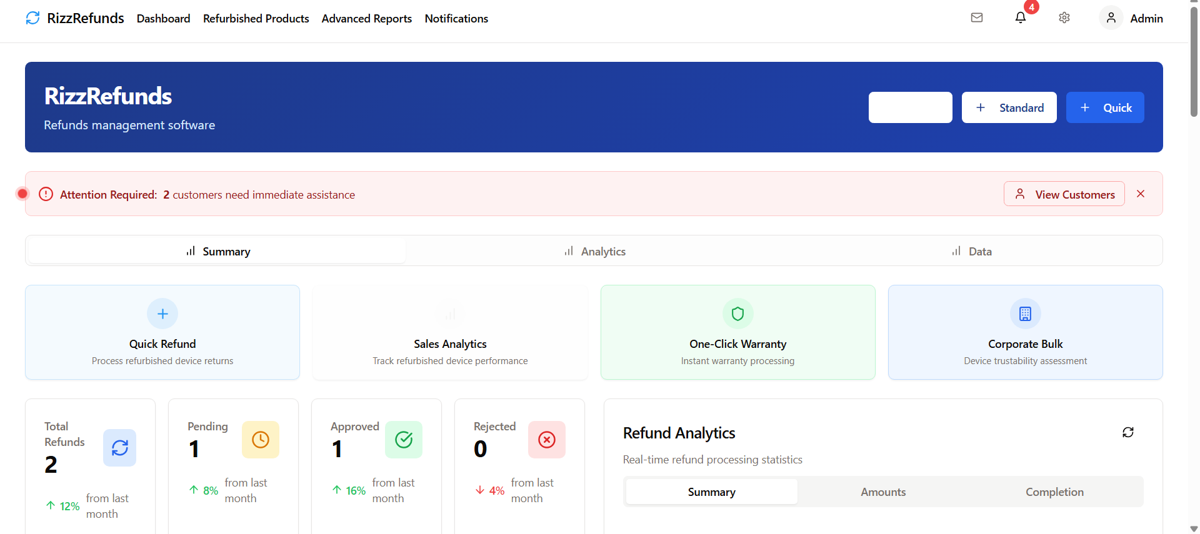Click the page vertical scrollbar thumb
Image resolution: width=1200 pixels, height=534 pixels.
click(1194, 62)
